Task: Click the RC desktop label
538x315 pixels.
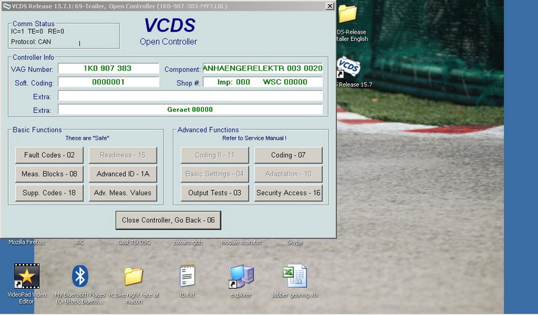Action: (80, 242)
